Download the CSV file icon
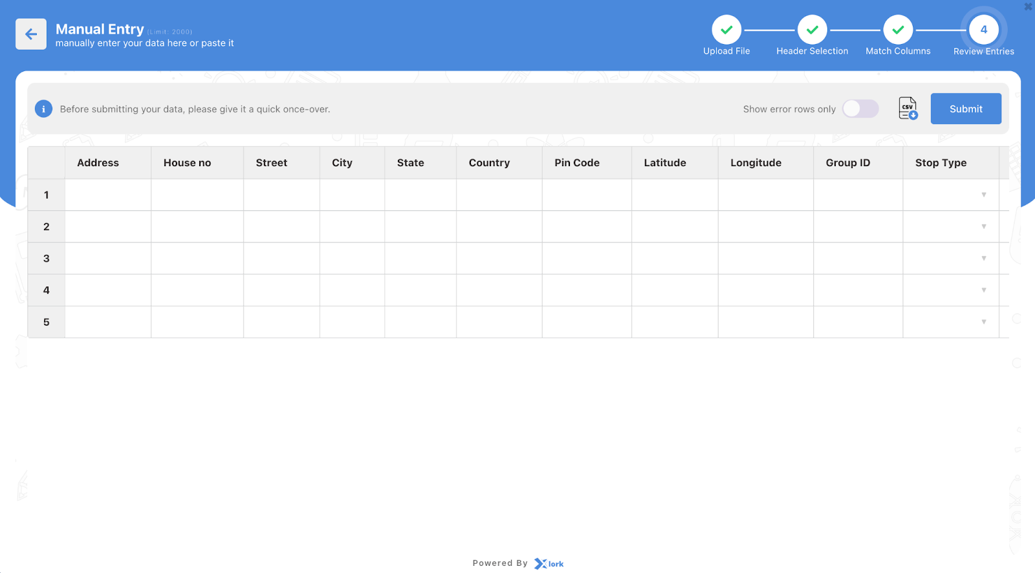Viewport: 1035px width, 573px height. (x=908, y=109)
